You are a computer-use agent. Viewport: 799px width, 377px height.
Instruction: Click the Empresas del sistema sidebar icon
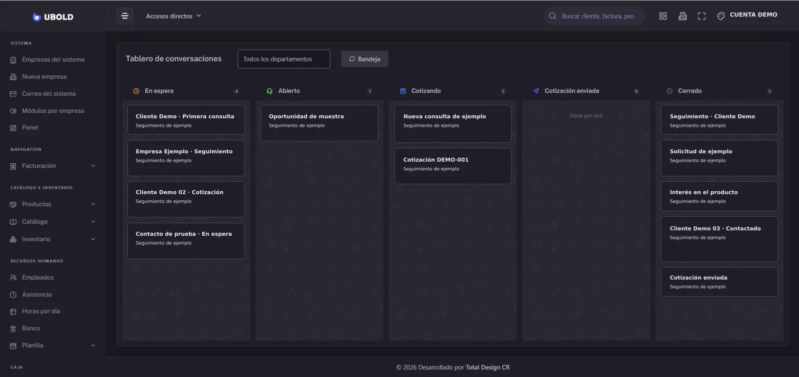click(x=13, y=60)
